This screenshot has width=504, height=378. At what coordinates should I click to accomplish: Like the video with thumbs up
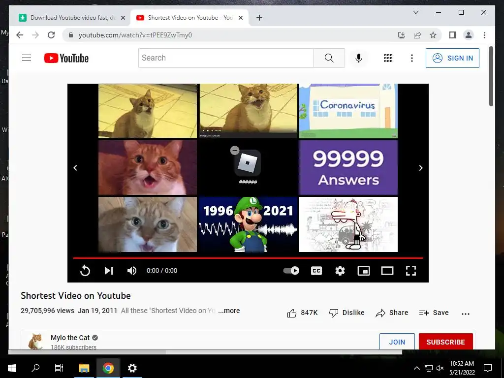302,313
